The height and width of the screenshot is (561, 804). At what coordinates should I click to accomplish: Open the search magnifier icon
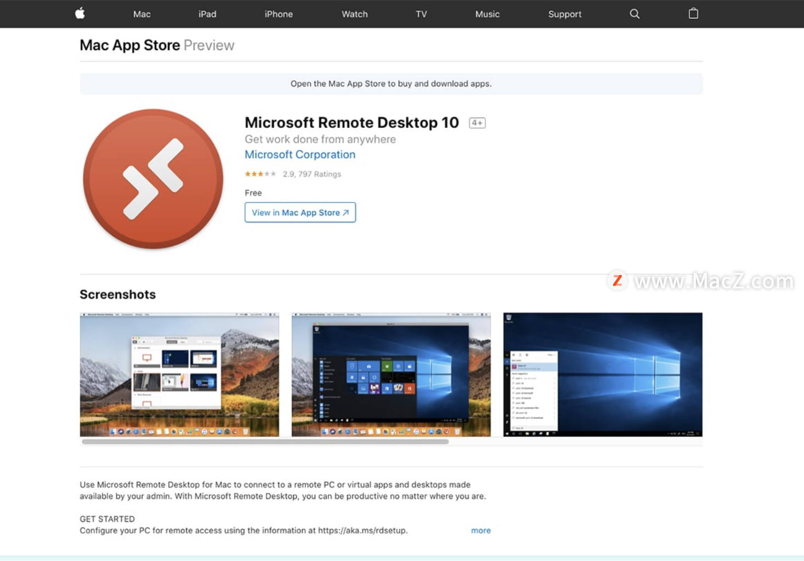[635, 14]
